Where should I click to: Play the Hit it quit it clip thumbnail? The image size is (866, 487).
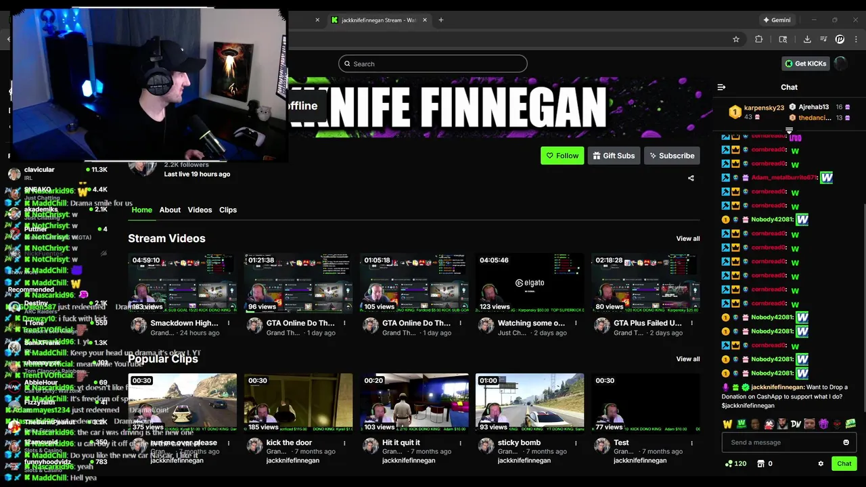[x=414, y=404]
